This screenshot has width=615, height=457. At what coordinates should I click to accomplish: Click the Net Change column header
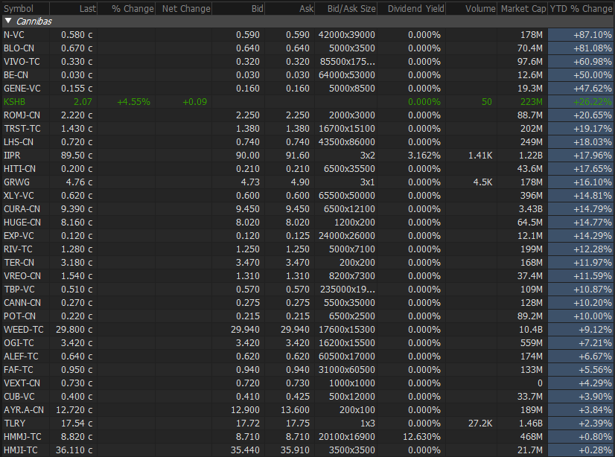[186, 8]
